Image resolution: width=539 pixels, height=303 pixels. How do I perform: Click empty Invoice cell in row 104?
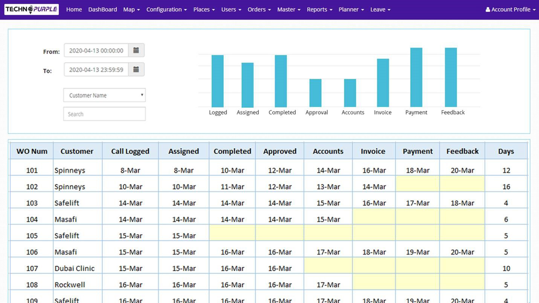(374, 216)
